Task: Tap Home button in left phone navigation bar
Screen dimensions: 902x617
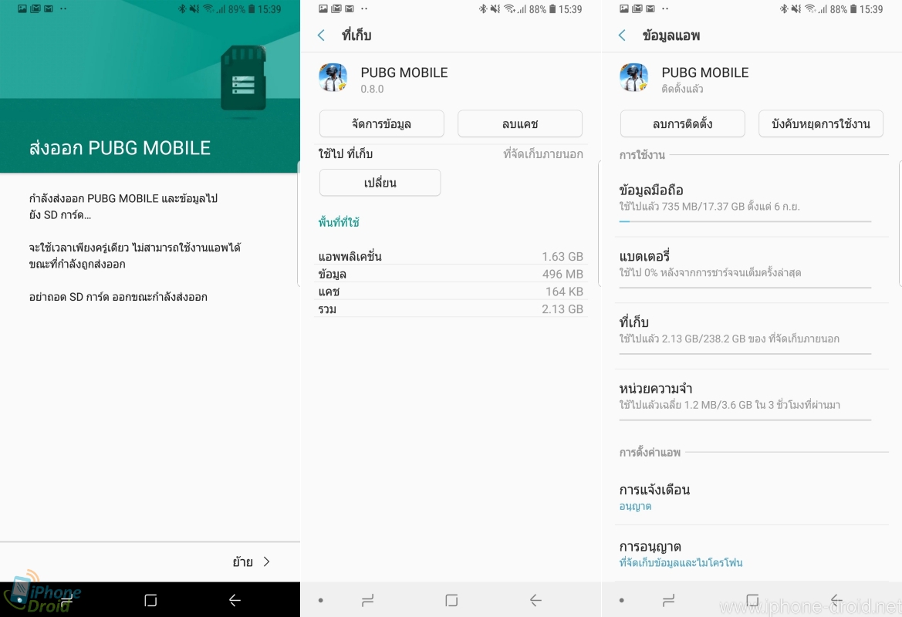Action: (150, 600)
